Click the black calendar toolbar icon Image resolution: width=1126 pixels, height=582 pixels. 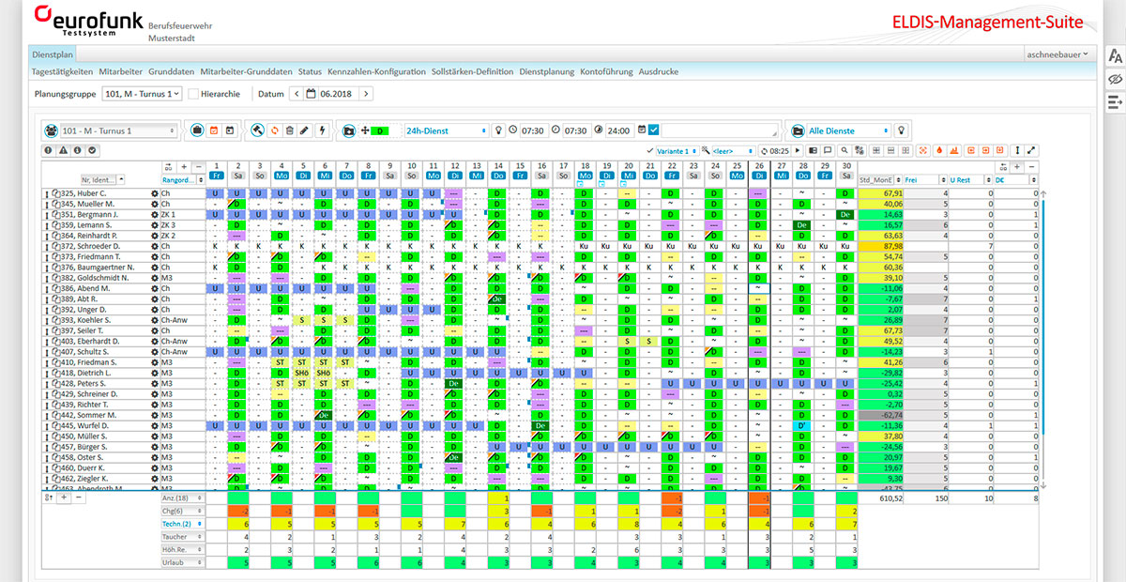[x=230, y=130]
